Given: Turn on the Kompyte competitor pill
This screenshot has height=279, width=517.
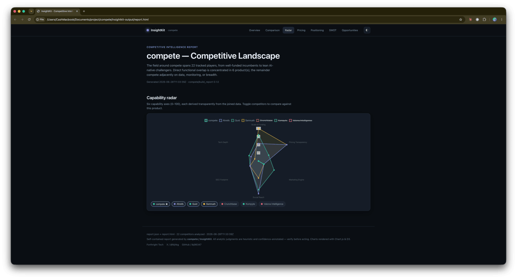Looking at the screenshot, I should pyautogui.click(x=249, y=204).
